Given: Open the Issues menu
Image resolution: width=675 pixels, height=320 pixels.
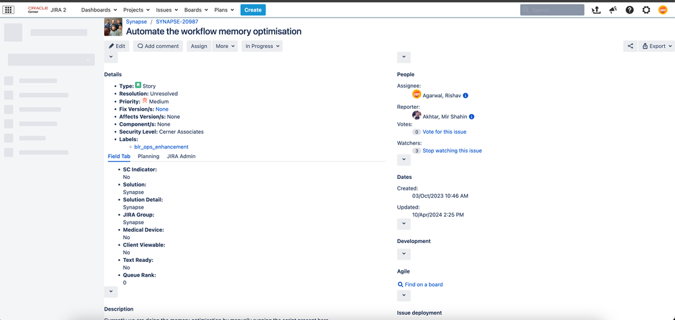Looking at the screenshot, I should (167, 10).
